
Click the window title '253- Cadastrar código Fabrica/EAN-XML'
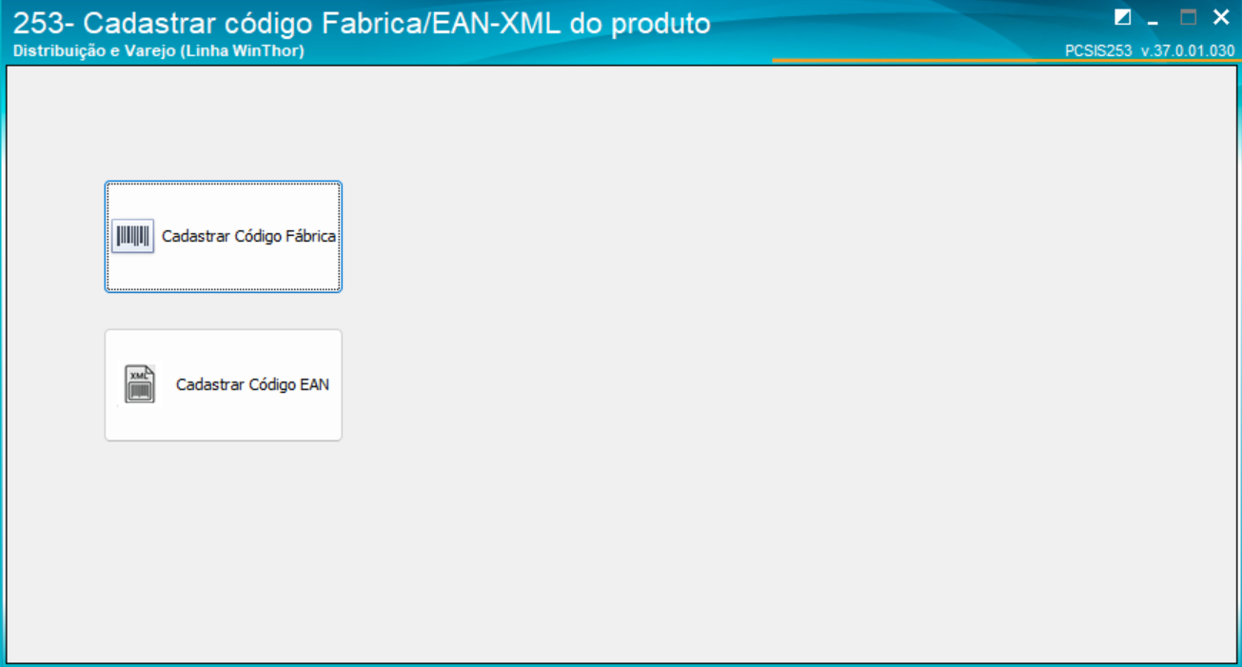(x=362, y=24)
